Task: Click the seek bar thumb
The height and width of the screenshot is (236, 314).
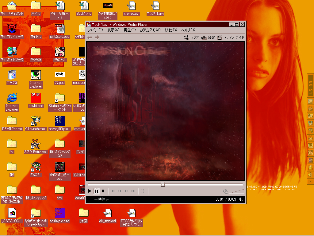Action: click(x=163, y=184)
